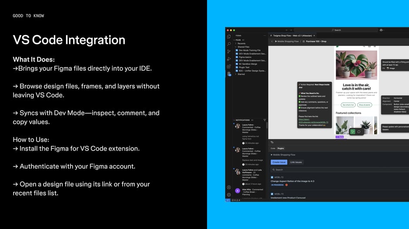
Task: Open the Copilot icon in the title bar
Action: coord(381,30)
